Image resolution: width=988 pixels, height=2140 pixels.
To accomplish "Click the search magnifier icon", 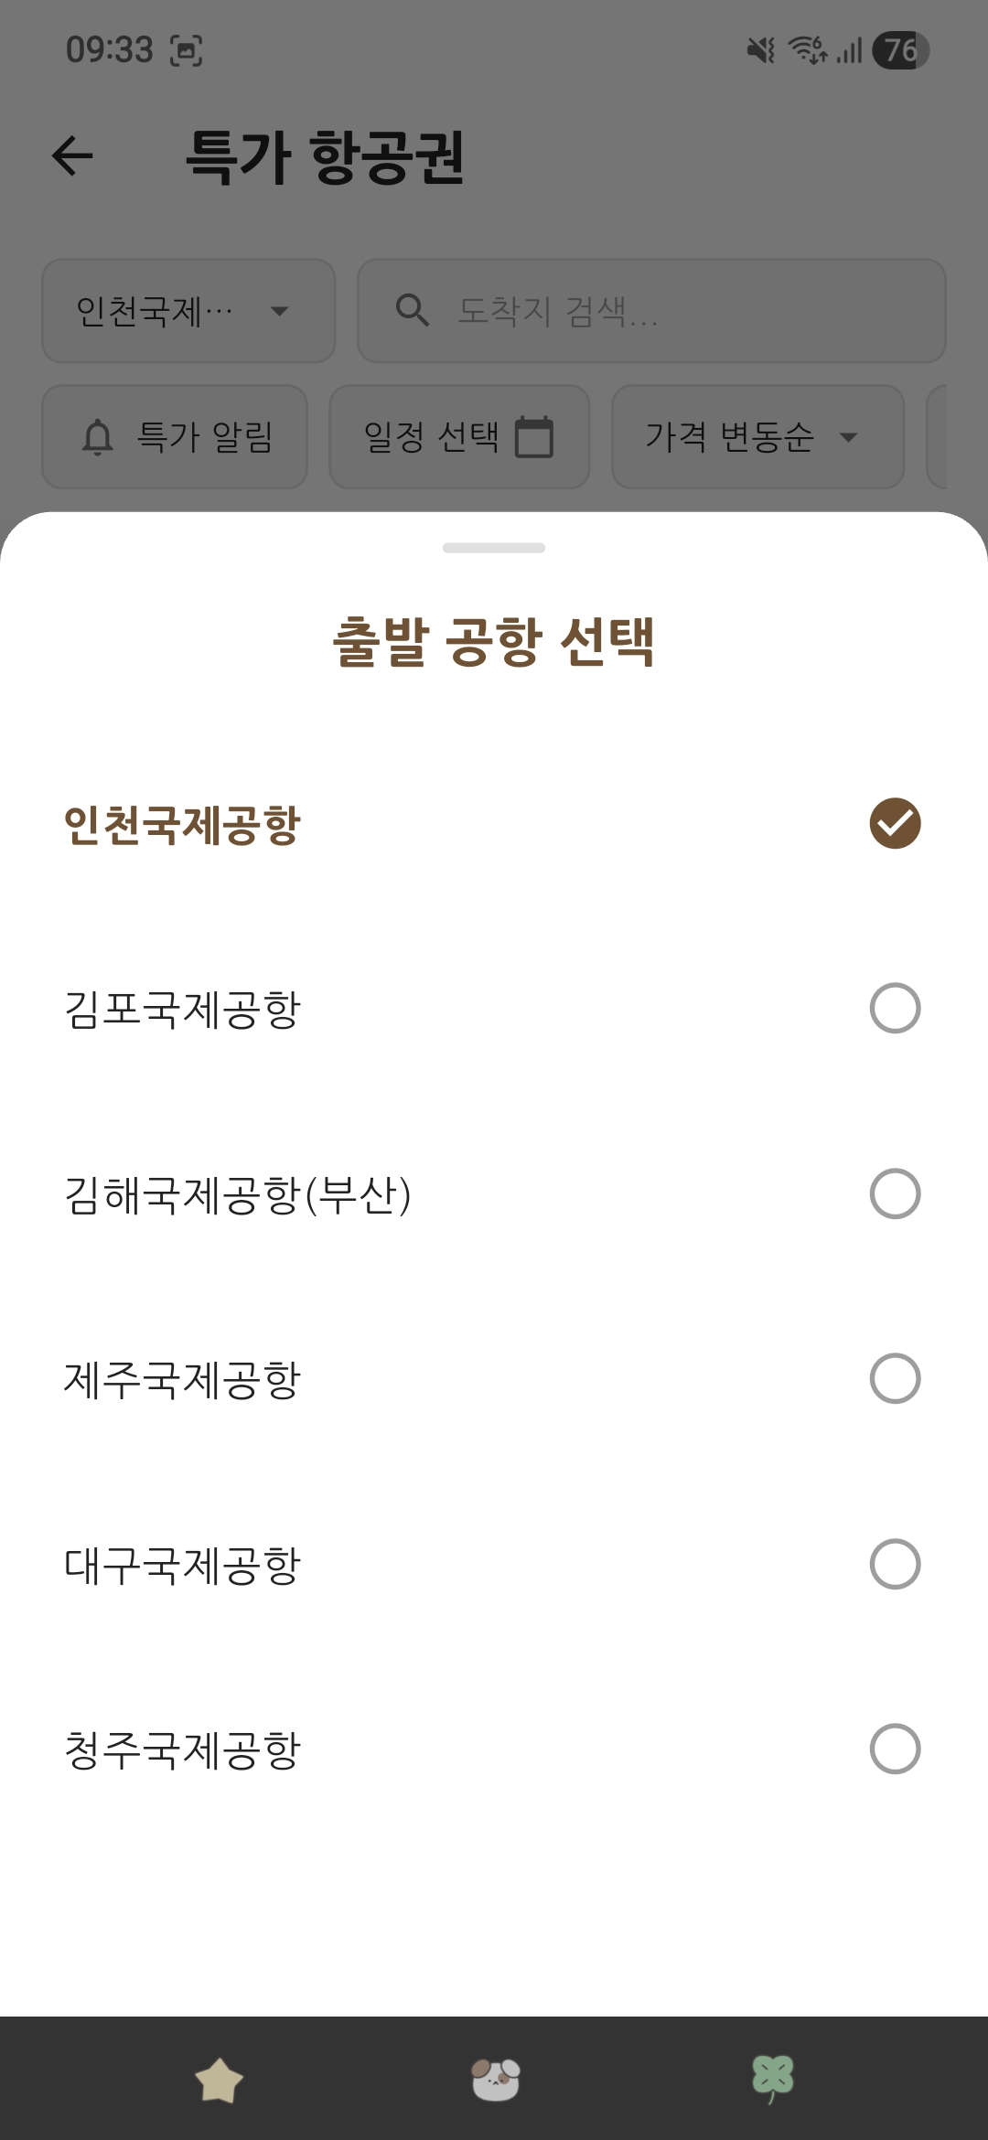I will (x=412, y=311).
